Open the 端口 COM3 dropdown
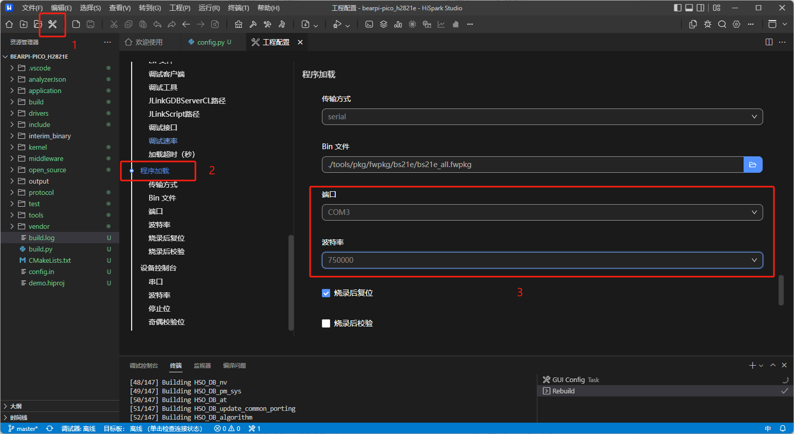This screenshot has height=434, width=794. (542, 212)
